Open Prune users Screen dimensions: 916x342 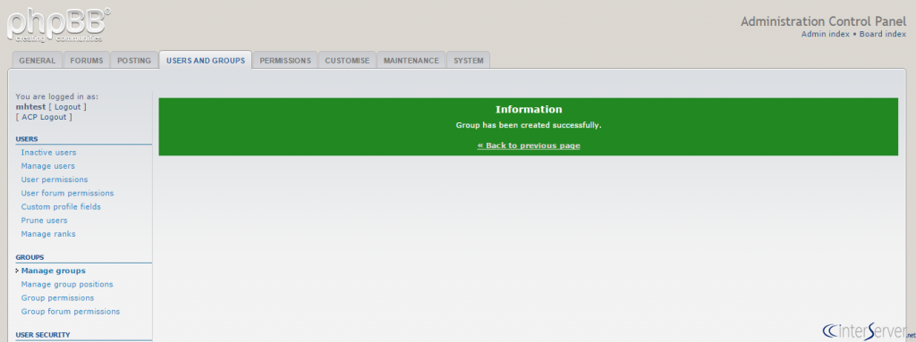(x=45, y=220)
